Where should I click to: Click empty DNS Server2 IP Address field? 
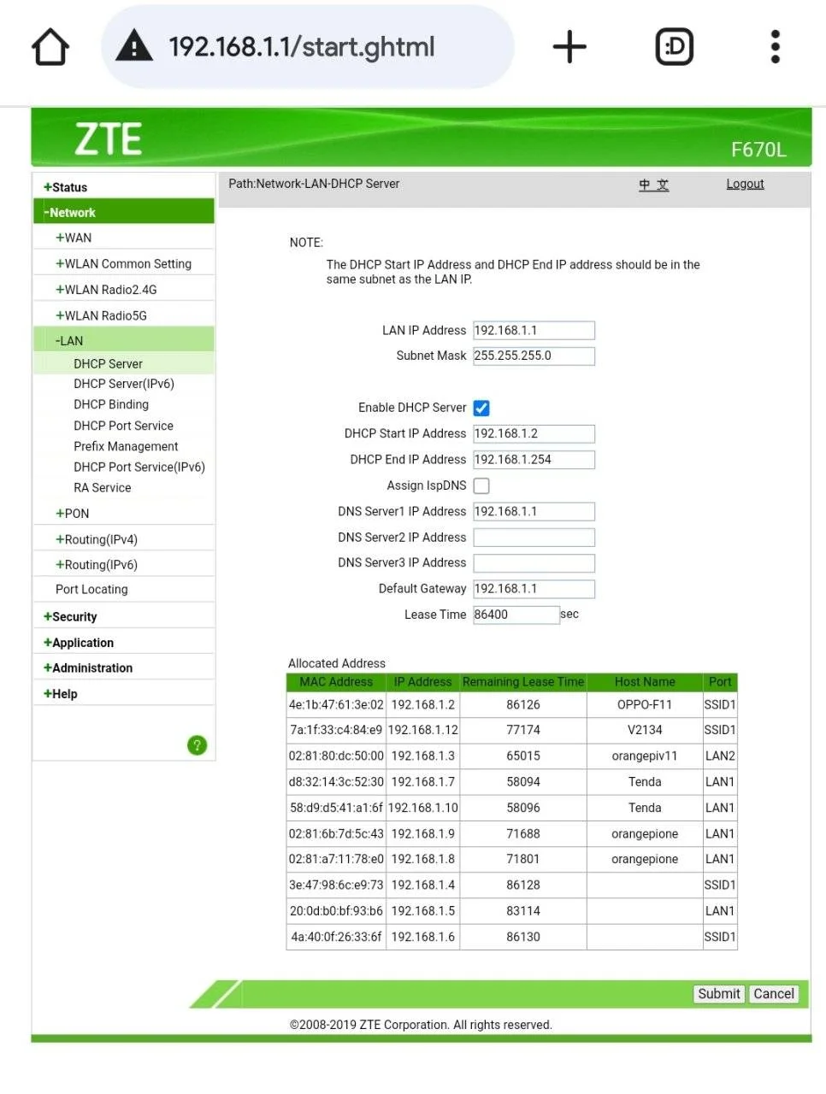(534, 538)
